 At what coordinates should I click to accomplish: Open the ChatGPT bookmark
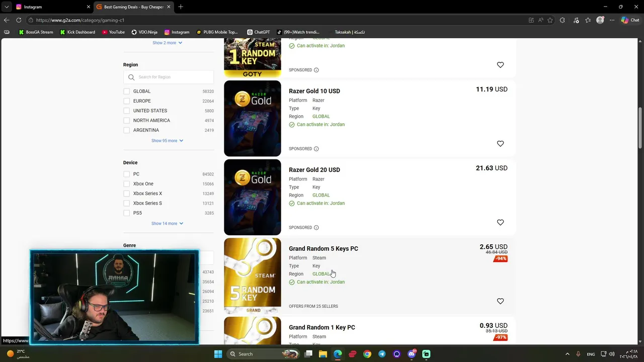259,32
